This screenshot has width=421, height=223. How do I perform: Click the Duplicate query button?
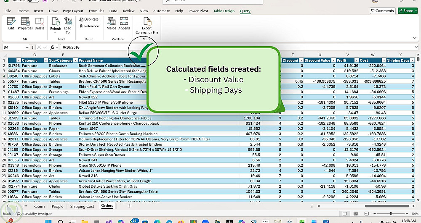click(x=88, y=19)
